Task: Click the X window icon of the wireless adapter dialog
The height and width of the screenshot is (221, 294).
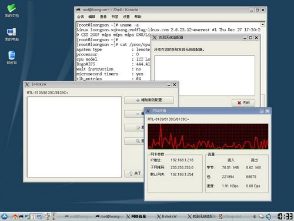Action: click(155, 38)
